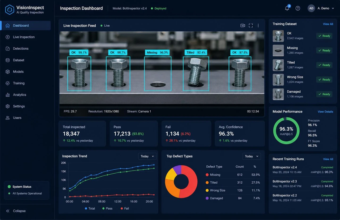Click the Stream: Camera 1 label

(139, 111)
